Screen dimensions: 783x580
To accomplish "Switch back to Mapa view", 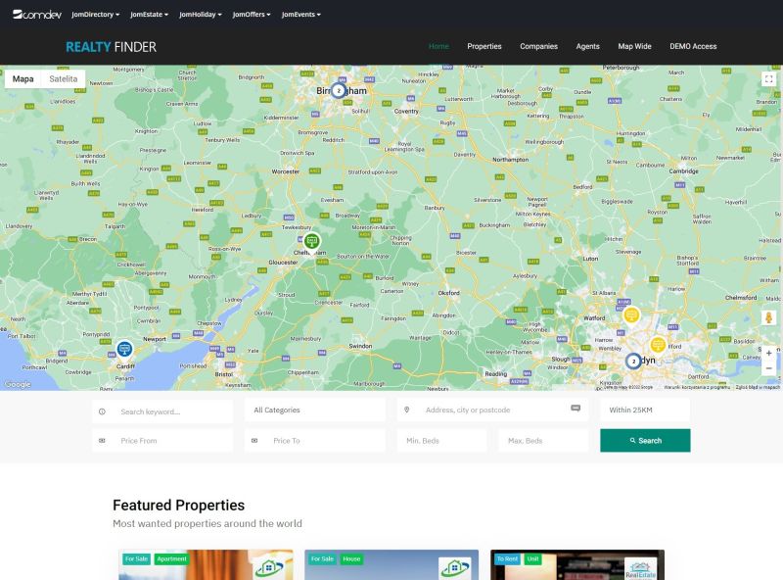I will point(22,78).
